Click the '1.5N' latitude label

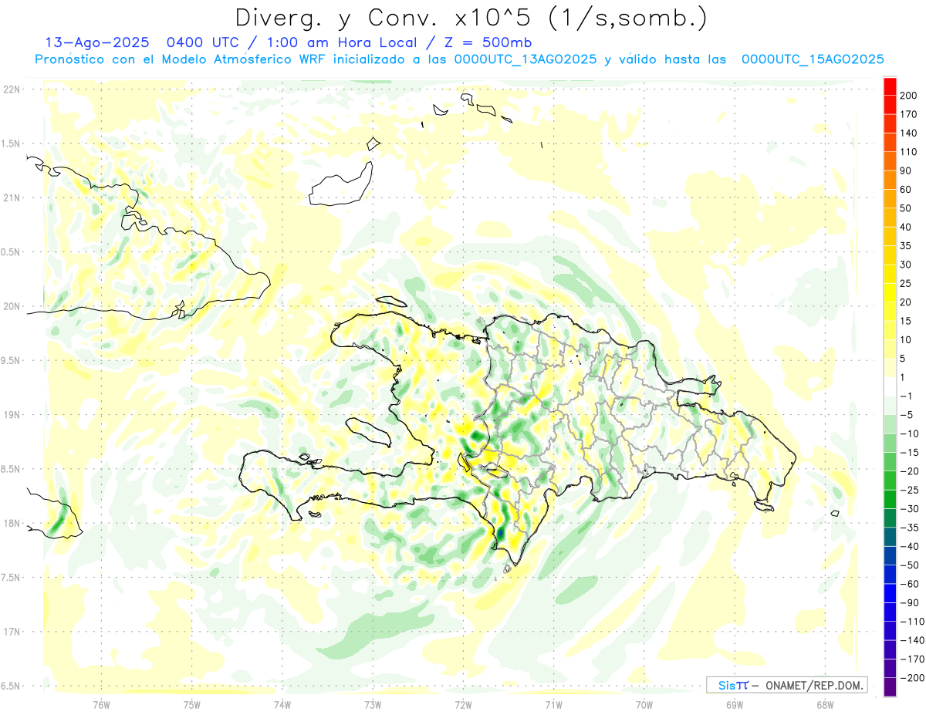point(12,144)
